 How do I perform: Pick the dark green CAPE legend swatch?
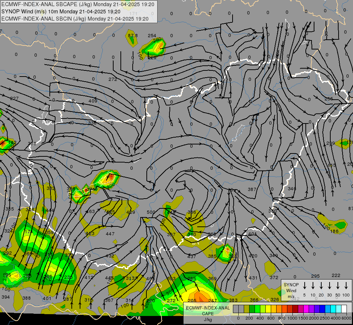(x=252, y=309)
